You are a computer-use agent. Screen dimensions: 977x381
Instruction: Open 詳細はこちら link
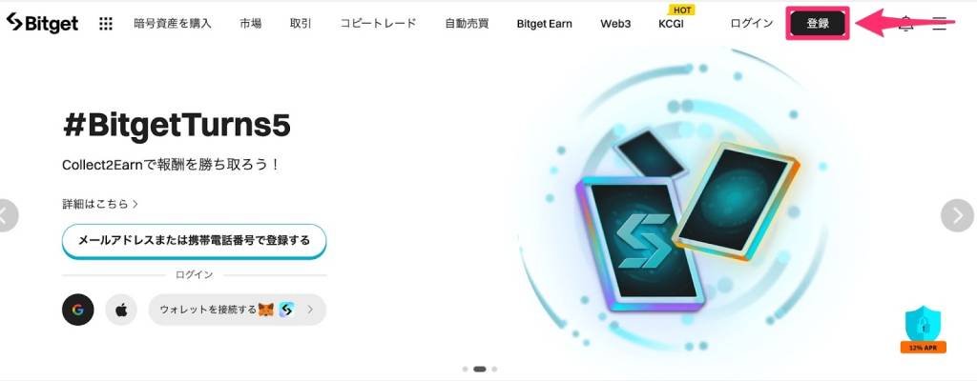(x=99, y=204)
